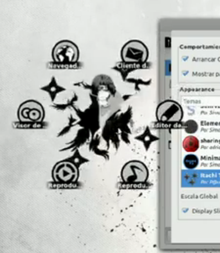Open the Reprodu... video player slice with play icon

[65, 174]
